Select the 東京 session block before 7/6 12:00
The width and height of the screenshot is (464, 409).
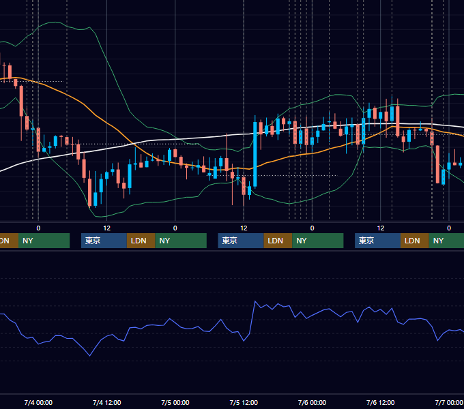point(377,241)
